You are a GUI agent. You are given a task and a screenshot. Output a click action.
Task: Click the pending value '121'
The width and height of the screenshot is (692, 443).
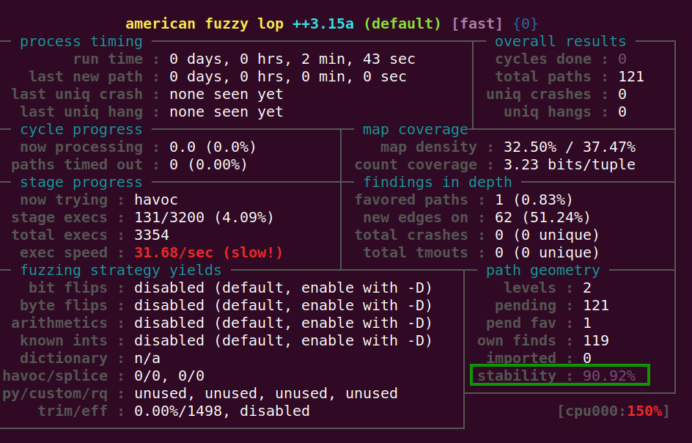tap(596, 306)
